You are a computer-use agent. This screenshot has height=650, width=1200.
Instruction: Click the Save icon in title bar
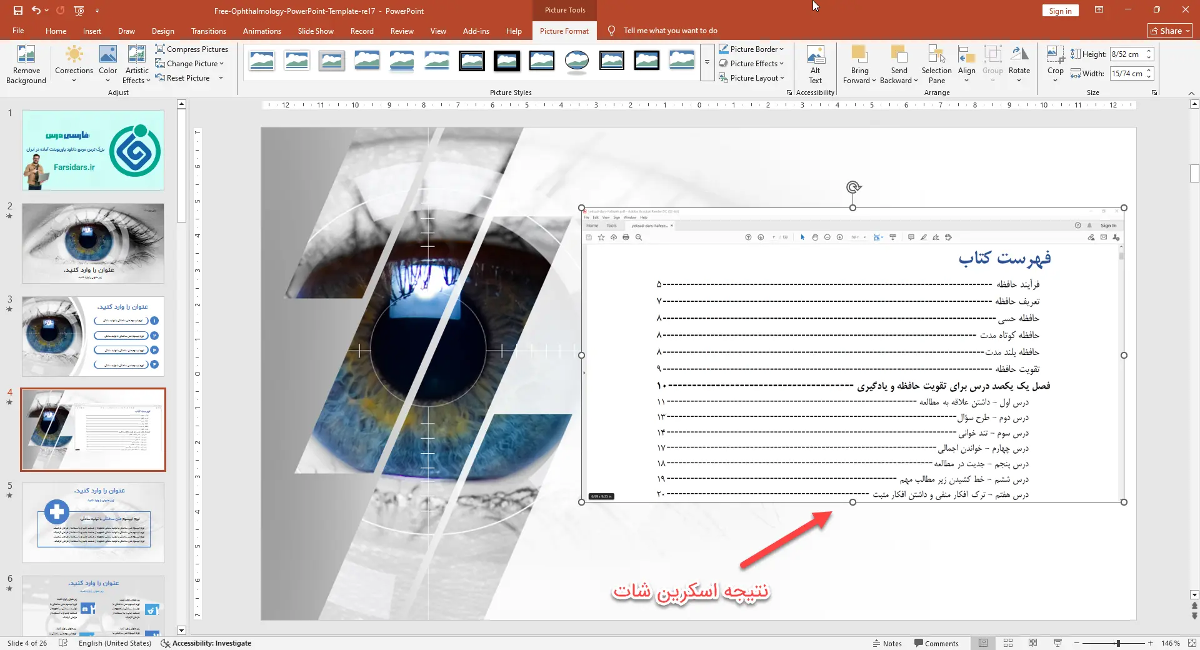point(18,11)
